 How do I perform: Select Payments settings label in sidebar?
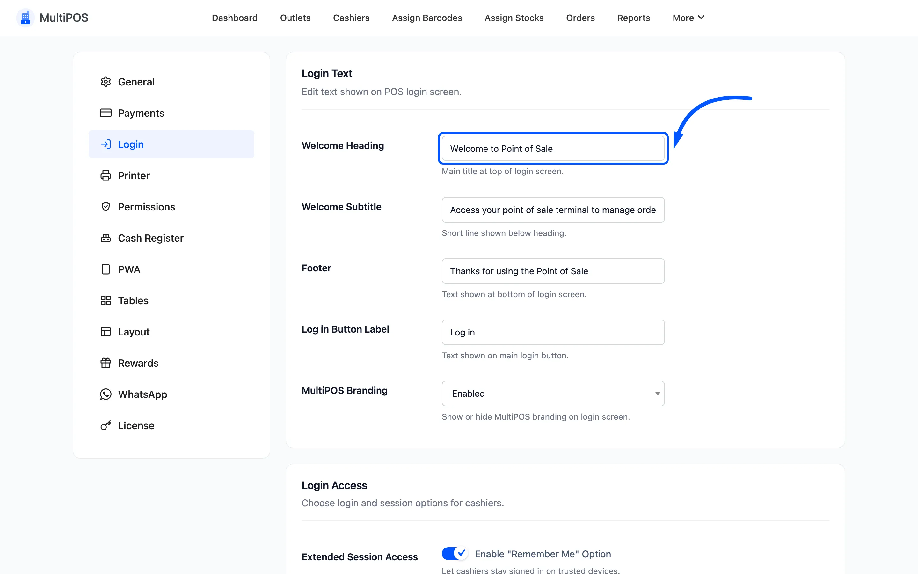click(x=141, y=113)
